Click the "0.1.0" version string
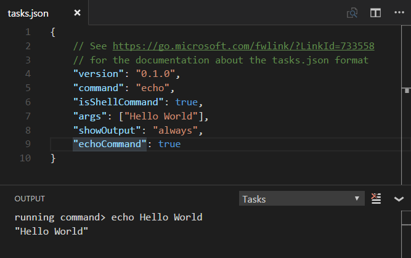Viewport: 411px width, 258px height. [146, 74]
